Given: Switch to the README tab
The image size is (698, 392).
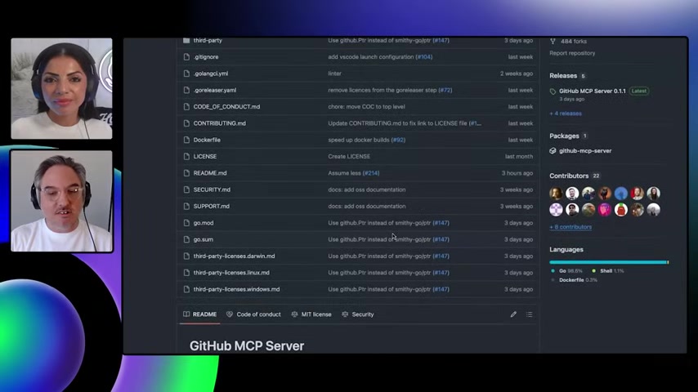Looking at the screenshot, I should click(200, 314).
